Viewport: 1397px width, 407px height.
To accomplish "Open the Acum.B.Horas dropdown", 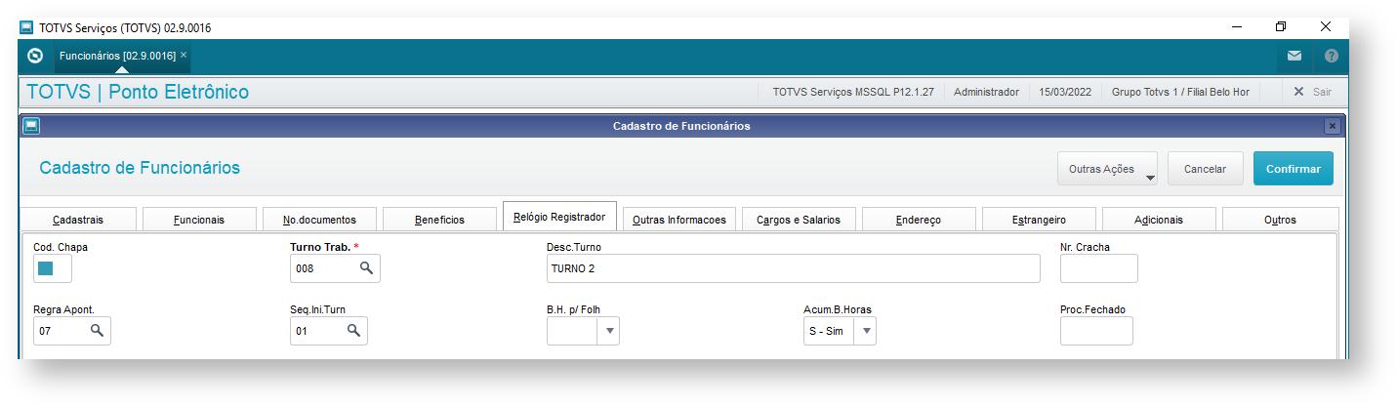I will [866, 331].
